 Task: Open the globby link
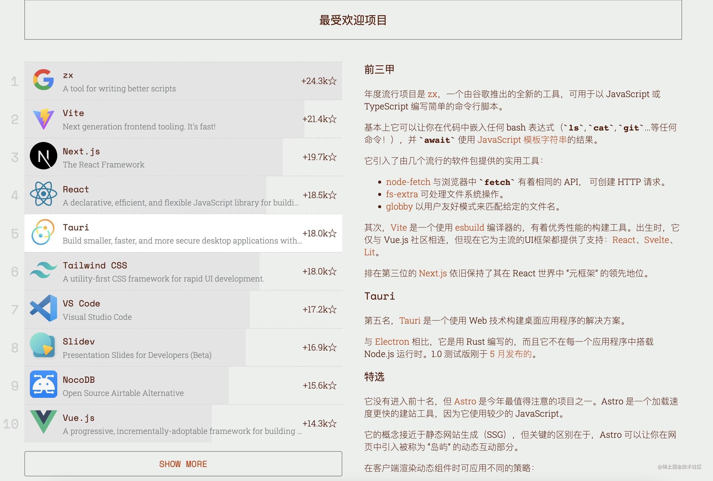click(x=400, y=207)
